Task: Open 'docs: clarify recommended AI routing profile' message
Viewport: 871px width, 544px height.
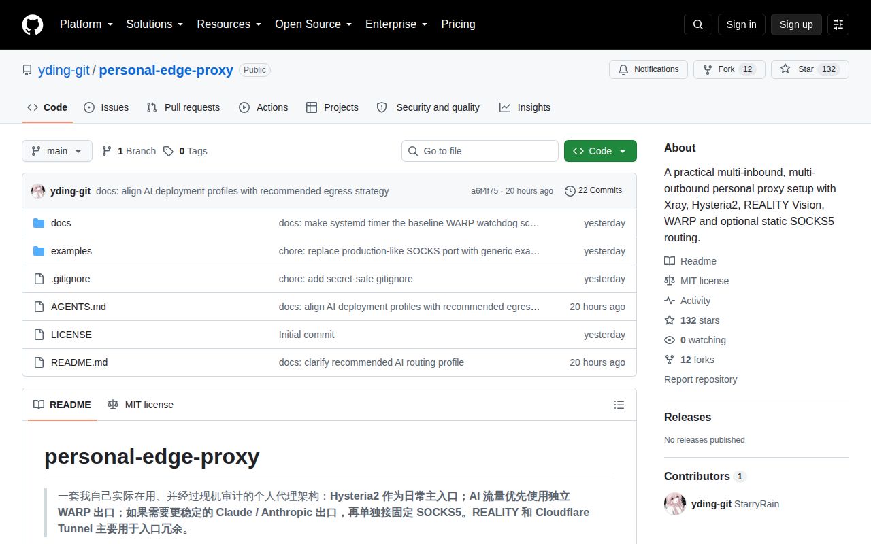Action: tap(372, 362)
